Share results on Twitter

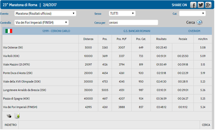[x=201, y=5]
